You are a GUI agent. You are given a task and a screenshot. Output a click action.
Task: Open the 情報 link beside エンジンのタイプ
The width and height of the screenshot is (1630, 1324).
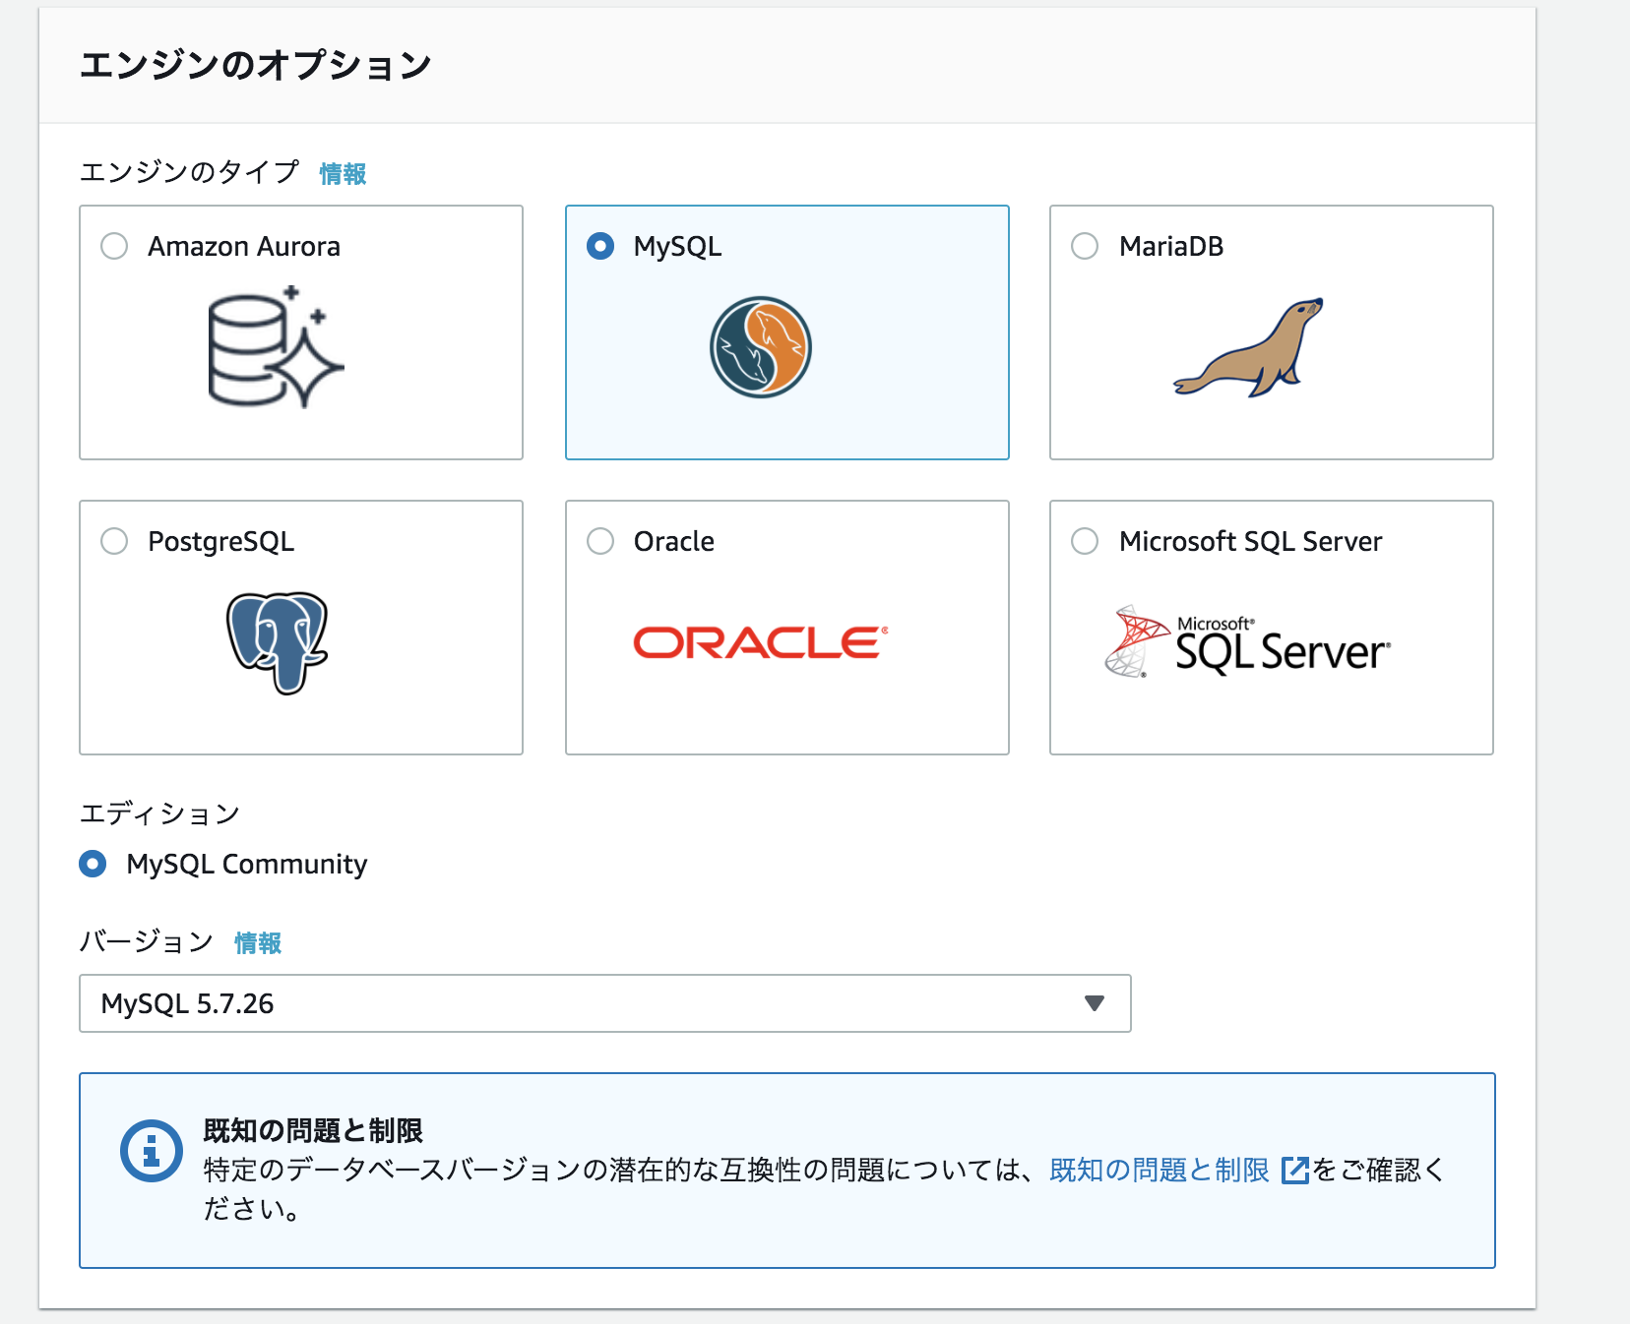pyautogui.click(x=343, y=174)
